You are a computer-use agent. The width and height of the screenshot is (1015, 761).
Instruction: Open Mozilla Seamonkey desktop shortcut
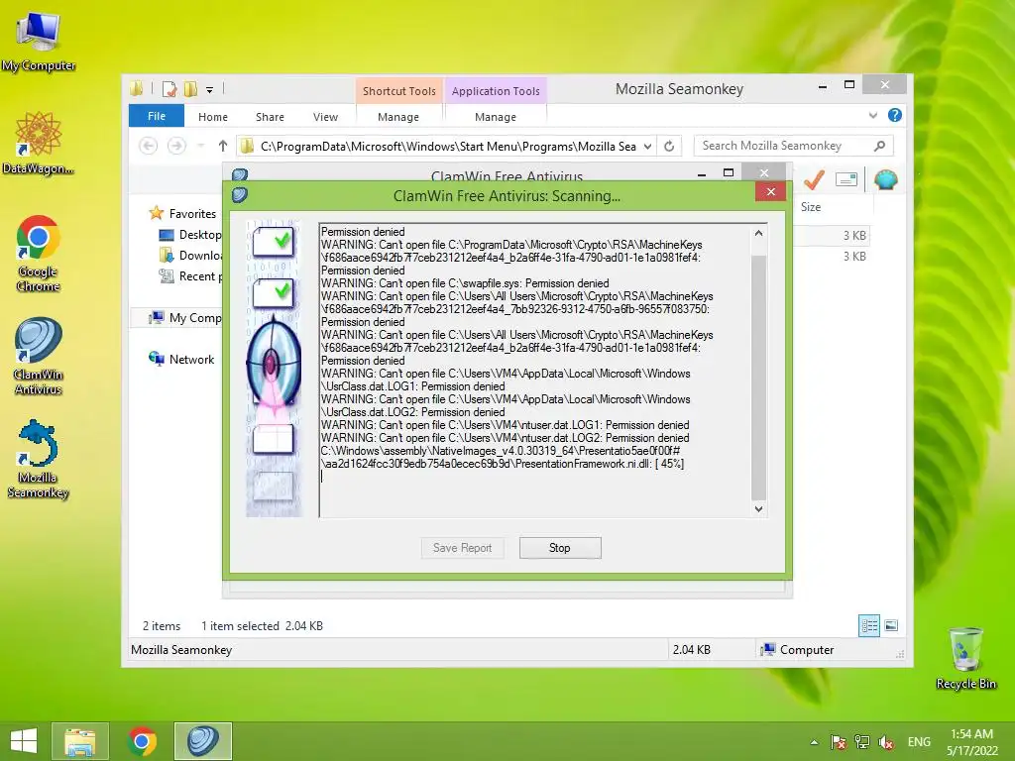(39, 459)
